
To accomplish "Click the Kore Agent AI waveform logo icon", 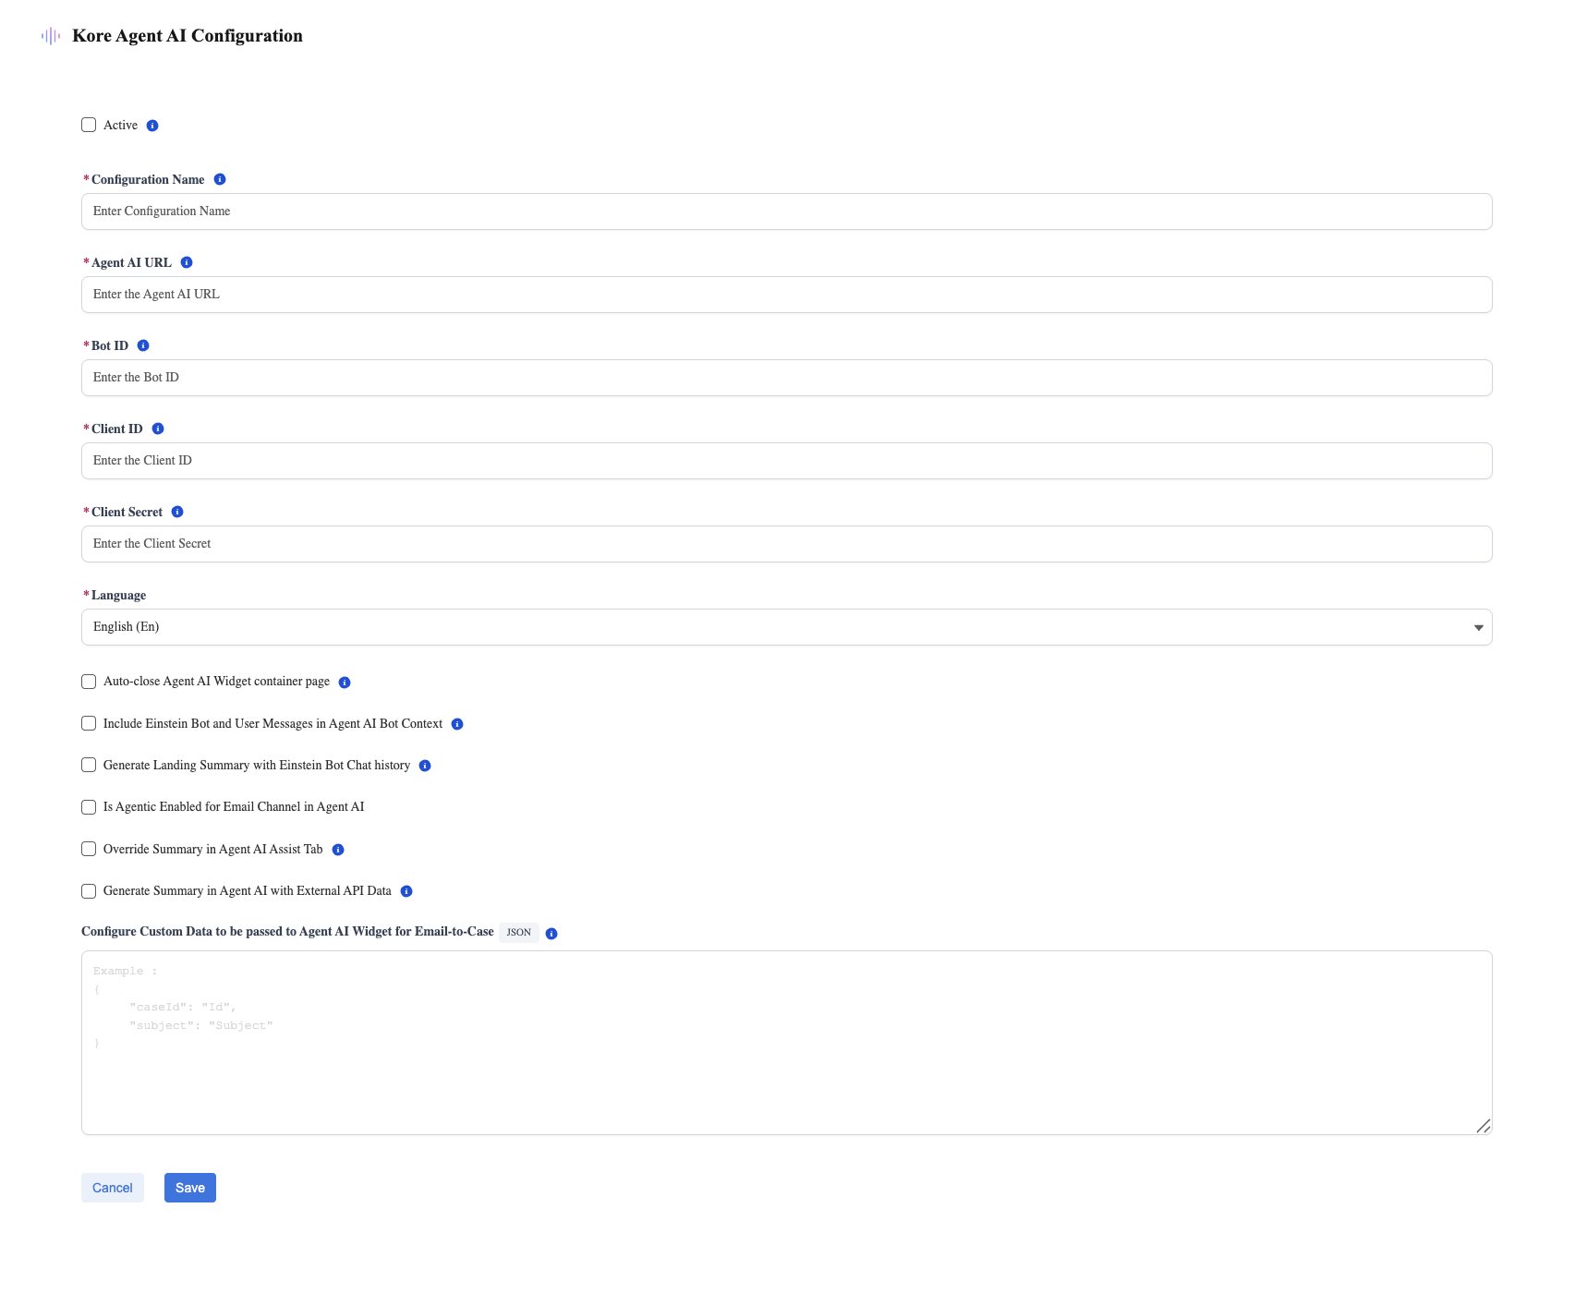I will point(51,36).
